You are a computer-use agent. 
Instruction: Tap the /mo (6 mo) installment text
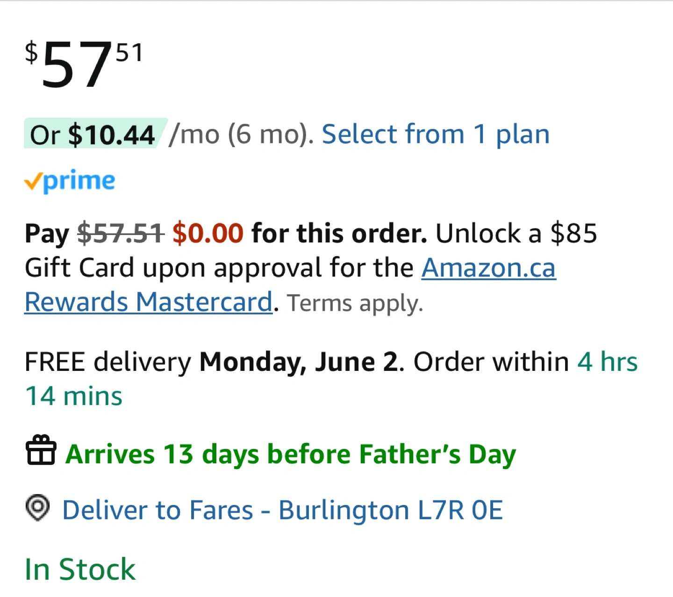pyautogui.click(x=241, y=135)
